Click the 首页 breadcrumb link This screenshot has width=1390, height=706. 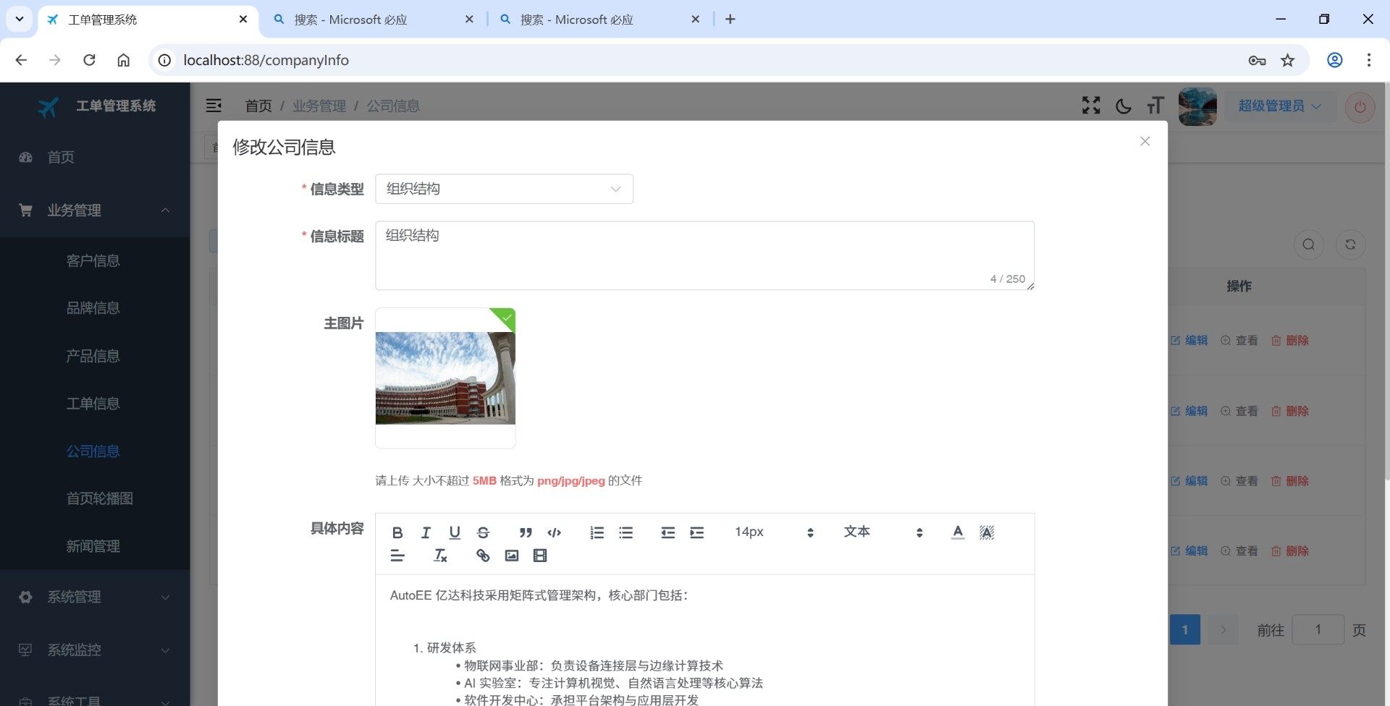pyautogui.click(x=258, y=106)
